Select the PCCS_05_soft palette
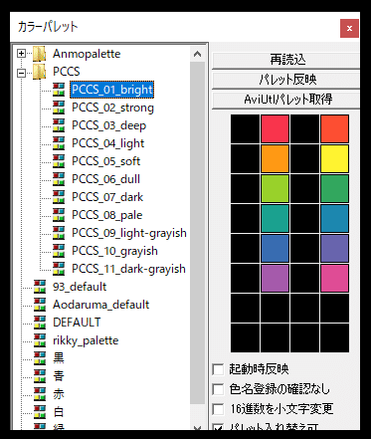The width and height of the screenshot is (371, 439). [105, 161]
